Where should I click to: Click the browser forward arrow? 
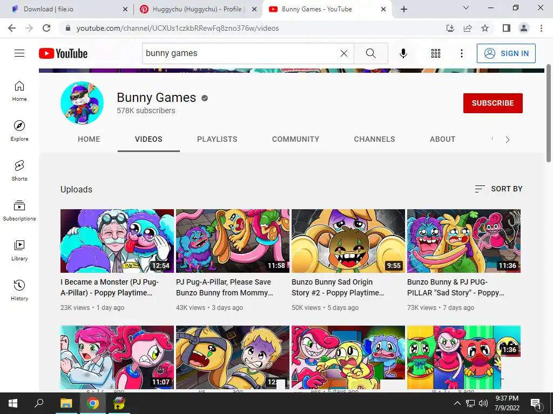(29, 28)
